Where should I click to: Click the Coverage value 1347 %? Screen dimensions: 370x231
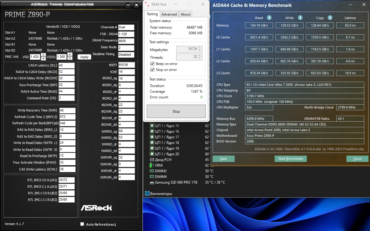(x=196, y=92)
